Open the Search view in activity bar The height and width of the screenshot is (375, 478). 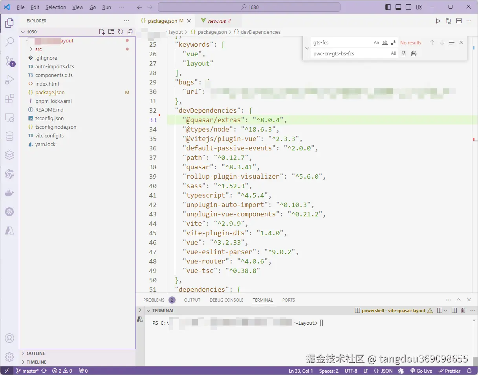pos(9,42)
